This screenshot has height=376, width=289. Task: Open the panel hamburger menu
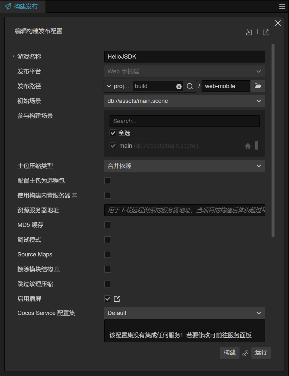pos(282,6)
